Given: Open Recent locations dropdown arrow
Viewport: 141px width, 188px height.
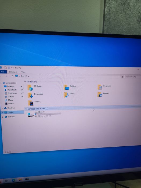Looking at the screenshot, I should 10,76.
